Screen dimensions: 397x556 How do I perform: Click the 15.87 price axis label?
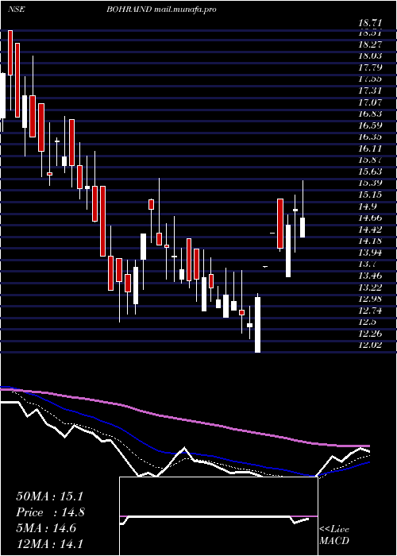click(x=370, y=160)
